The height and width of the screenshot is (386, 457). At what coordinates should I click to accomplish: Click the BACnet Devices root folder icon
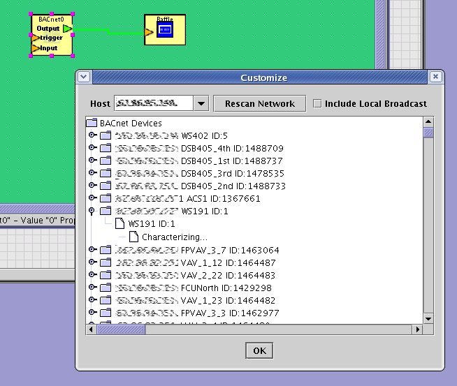[92, 123]
